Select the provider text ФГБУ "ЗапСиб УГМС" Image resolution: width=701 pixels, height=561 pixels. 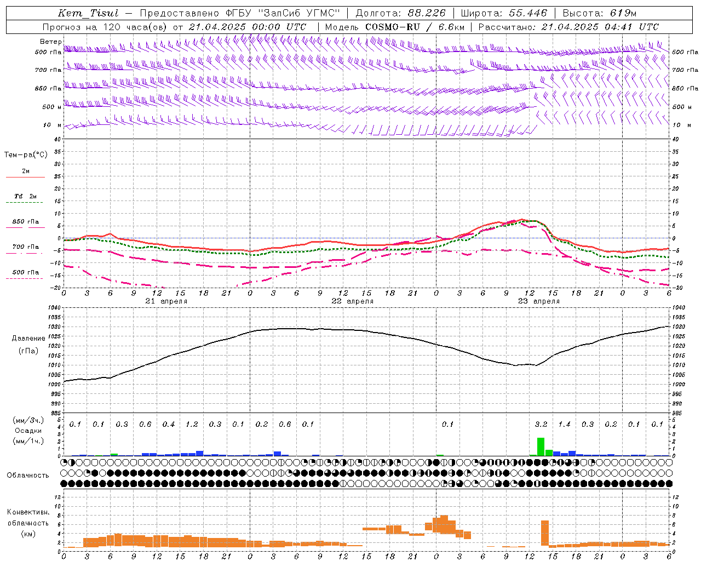pyautogui.click(x=283, y=13)
